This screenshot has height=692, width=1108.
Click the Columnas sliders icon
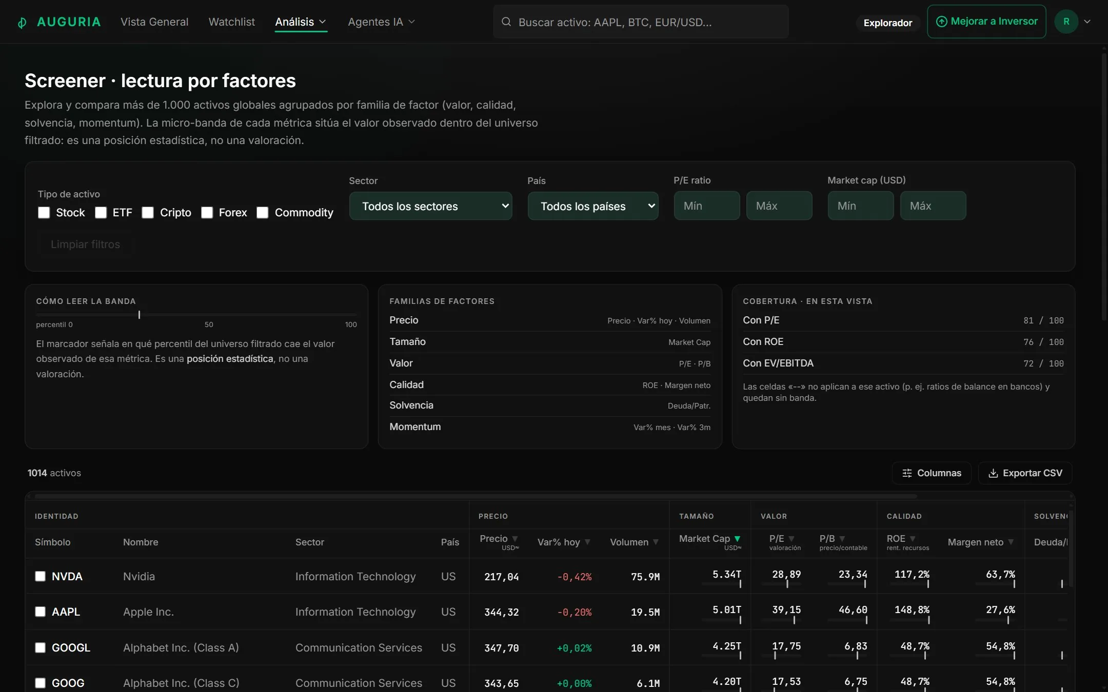coord(907,473)
